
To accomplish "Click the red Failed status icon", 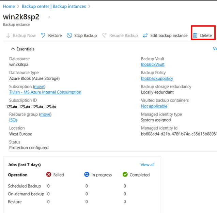I will [x=49, y=174].
